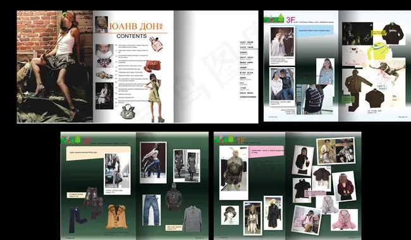
Task: Select the black short-sleeve top image
Action: 302,190
